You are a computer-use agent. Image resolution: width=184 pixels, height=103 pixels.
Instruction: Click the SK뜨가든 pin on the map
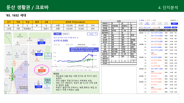coord(25,75)
